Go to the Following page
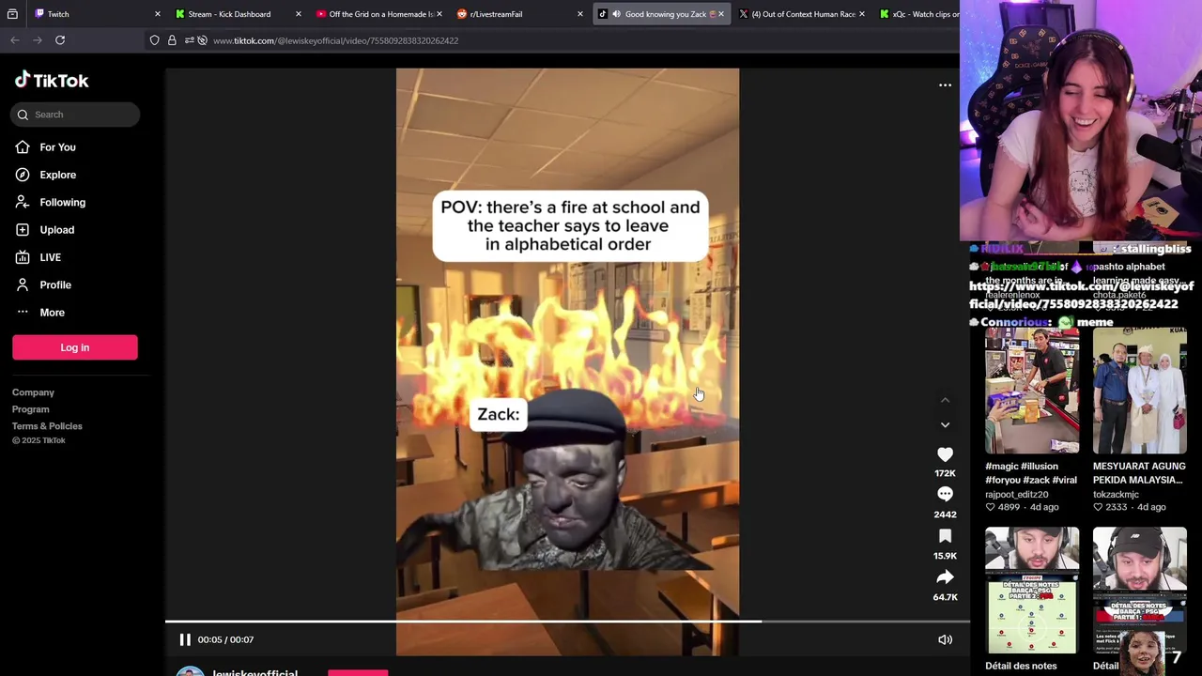 click(62, 202)
